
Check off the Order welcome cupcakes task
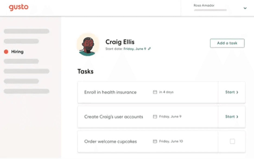coord(232,141)
